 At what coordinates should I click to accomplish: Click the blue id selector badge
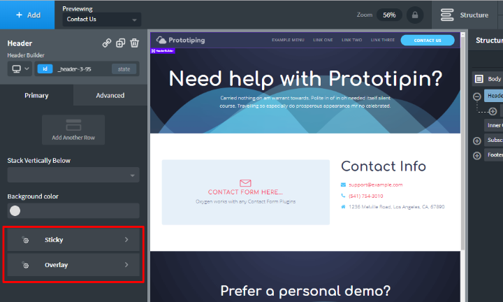pos(45,69)
